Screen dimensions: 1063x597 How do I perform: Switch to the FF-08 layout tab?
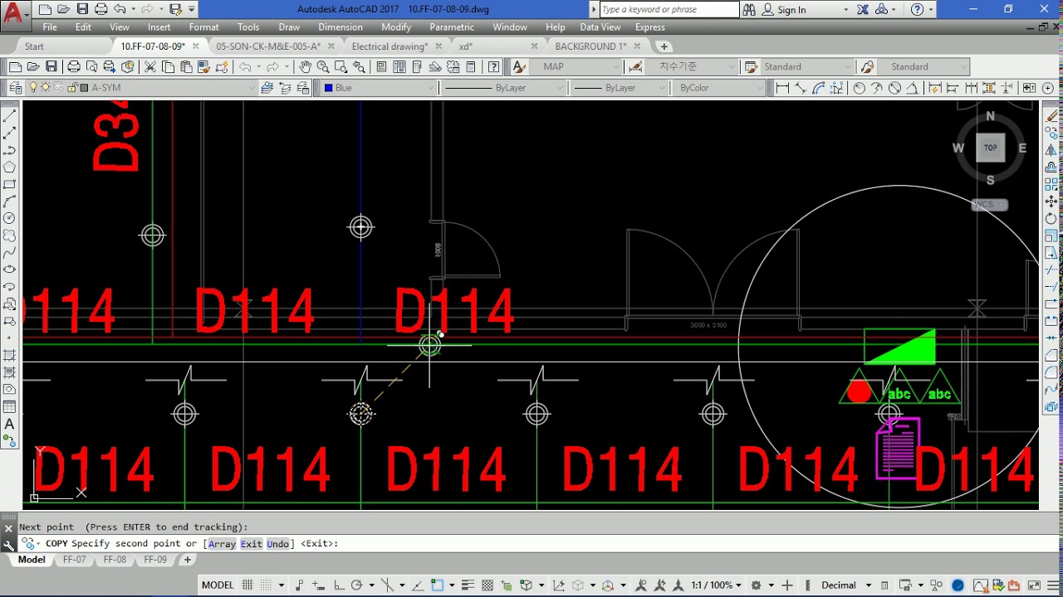[x=115, y=560]
